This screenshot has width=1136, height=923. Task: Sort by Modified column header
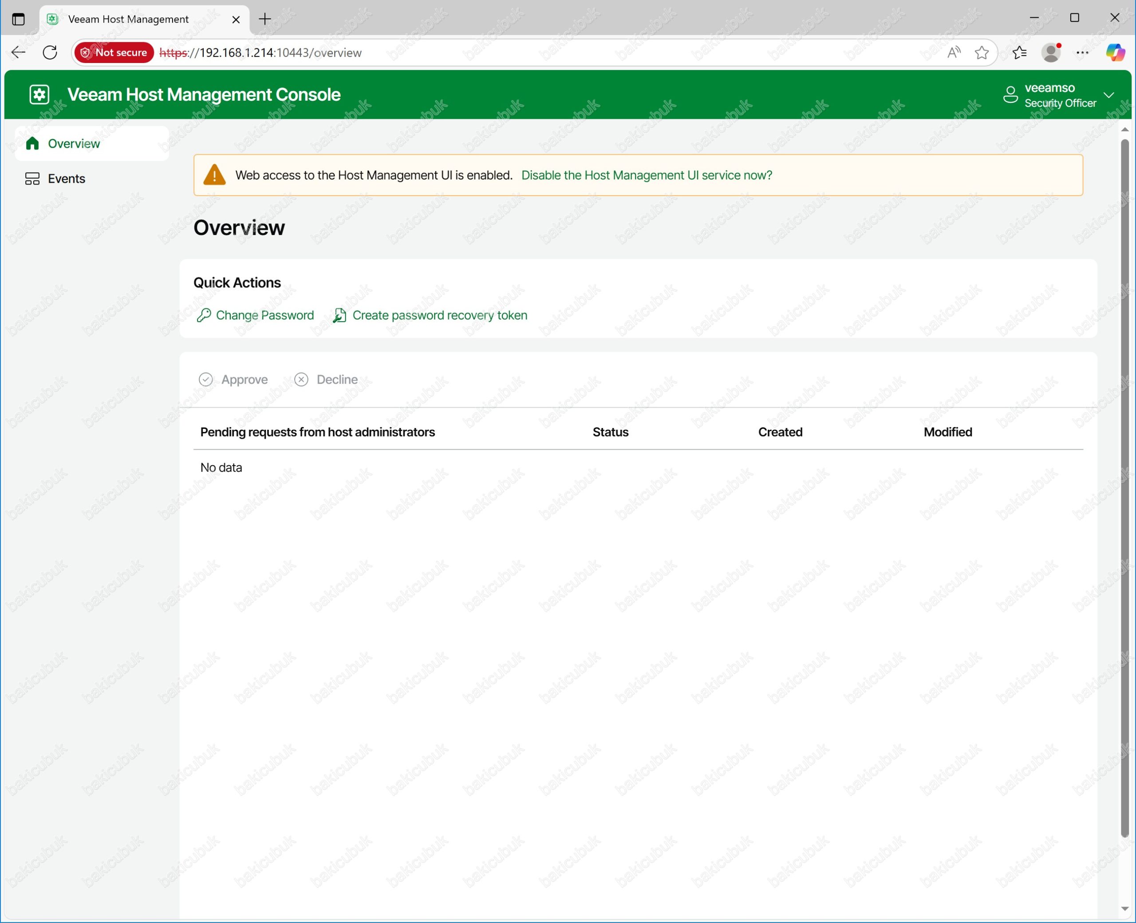(x=948, y=432)
